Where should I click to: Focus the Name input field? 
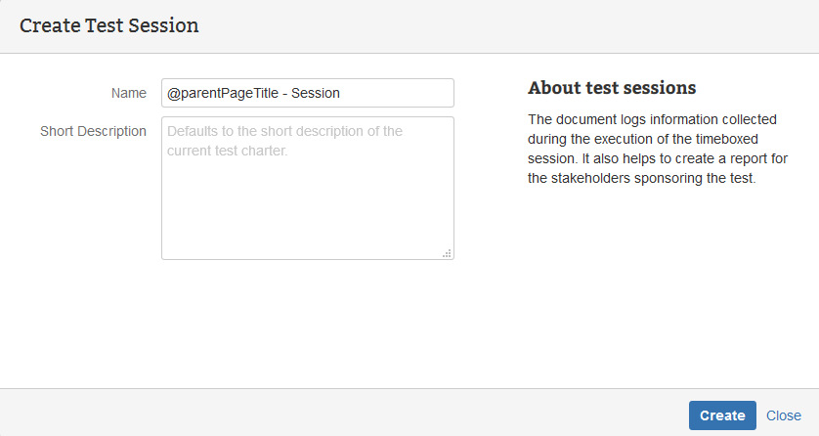[x=307, y=93]
